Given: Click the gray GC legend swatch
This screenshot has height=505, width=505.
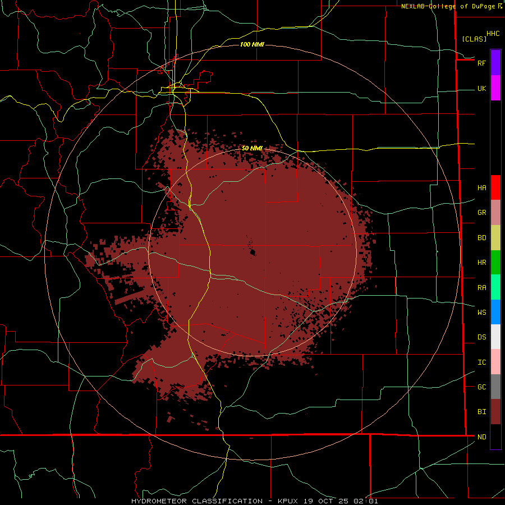Looking at the screenshot, I should click(495, 387).
